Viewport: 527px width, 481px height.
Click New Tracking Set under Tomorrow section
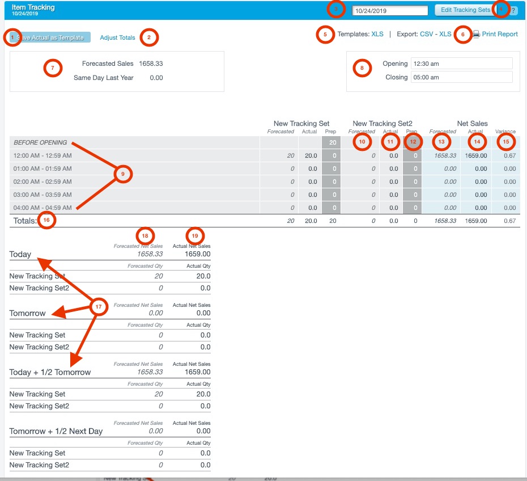click(x=37, y=335)
